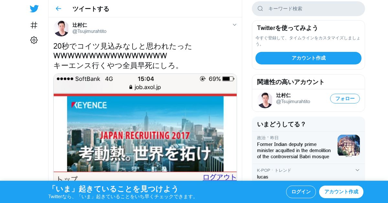Click アカウント作成 button in bottom banner
Image resolution: width=388 pixels, height=203 pixels.
coord(341,192)
